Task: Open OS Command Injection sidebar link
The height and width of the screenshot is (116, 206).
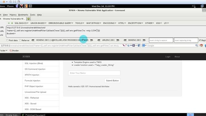Action: [x=41, y=69]
